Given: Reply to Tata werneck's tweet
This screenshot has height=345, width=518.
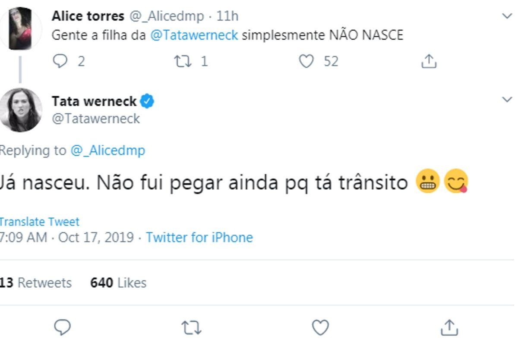Looking at the screenshot, I should (63, 328).
